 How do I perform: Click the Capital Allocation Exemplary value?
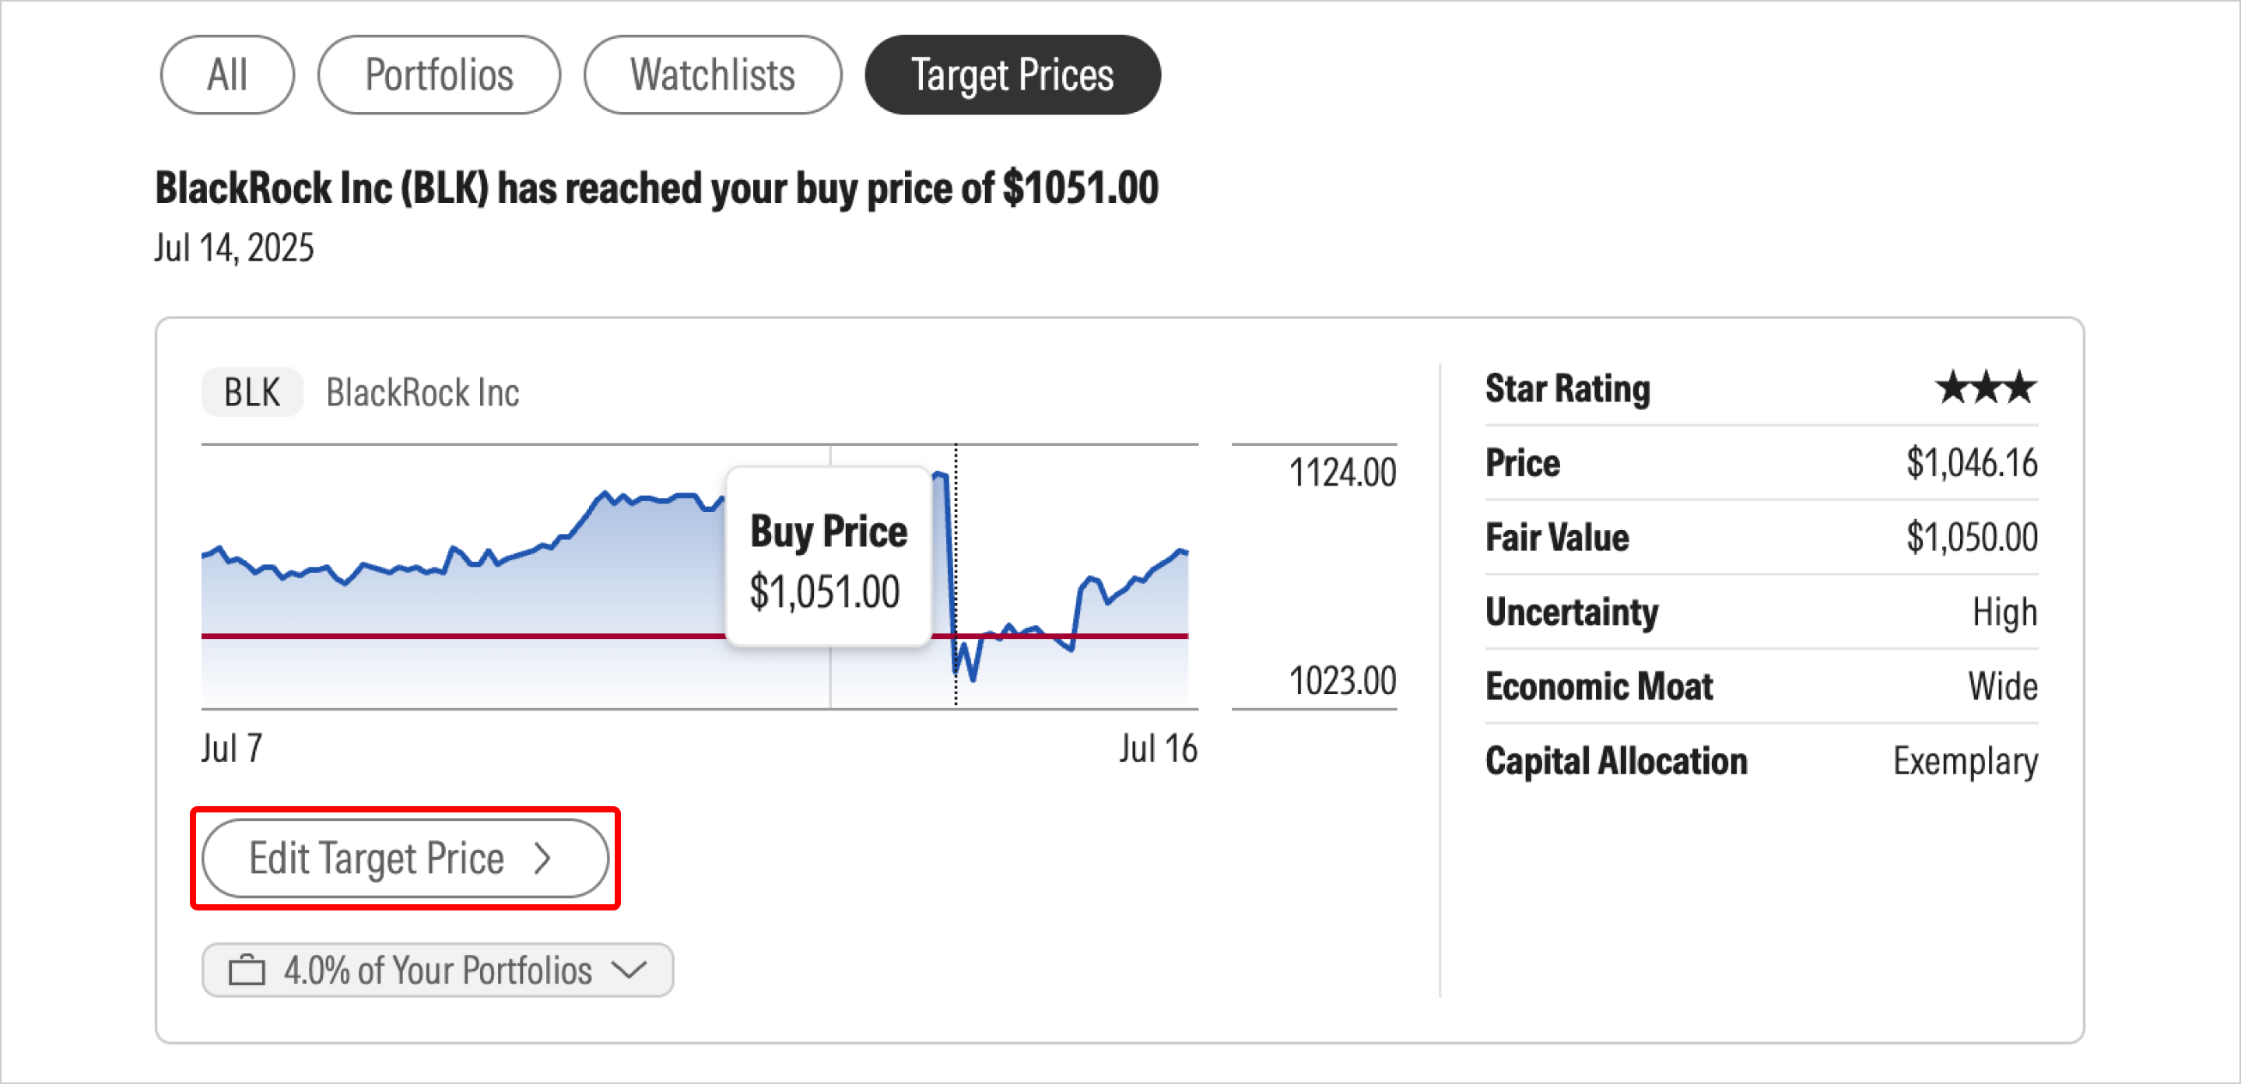pyautogui.click(x=1964, y=761)
